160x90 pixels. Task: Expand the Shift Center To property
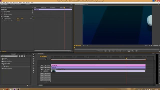[2, 18]
